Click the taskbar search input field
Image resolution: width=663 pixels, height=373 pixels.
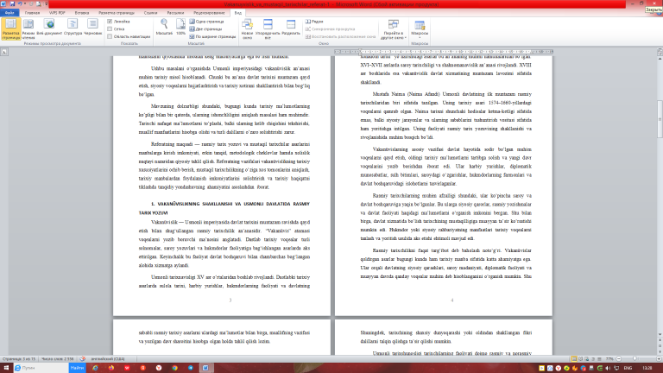tap(41, 368)
